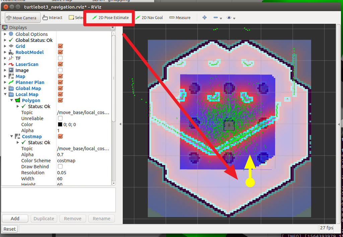
Task: Click the Image display icon
Action: coord(11,70)
